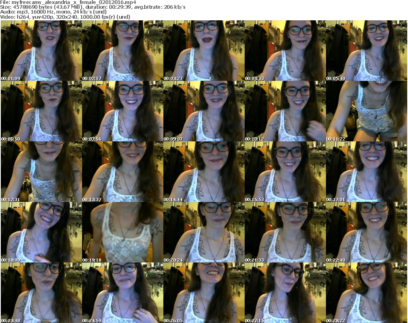Viewport: 408px width, 323px height.
Task: Select the 00:27:15 thumbnail
Action: point(285,293)
